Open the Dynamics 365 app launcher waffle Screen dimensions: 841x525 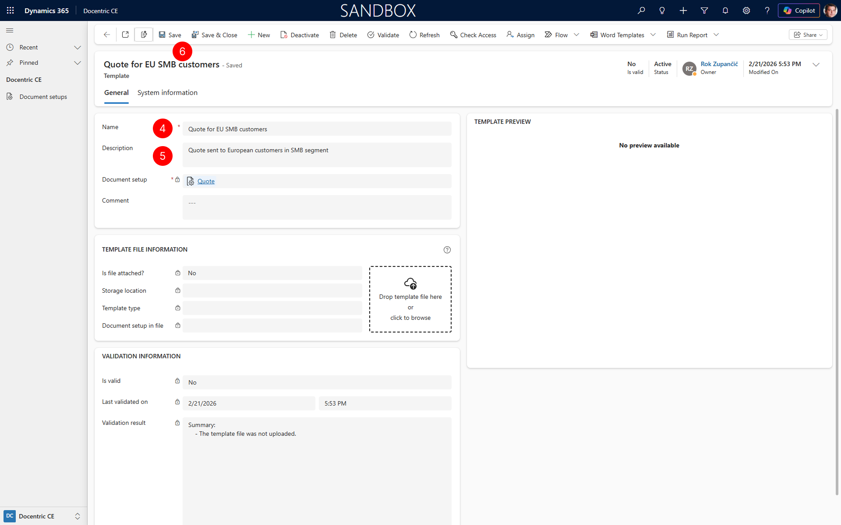pos(11,10)
